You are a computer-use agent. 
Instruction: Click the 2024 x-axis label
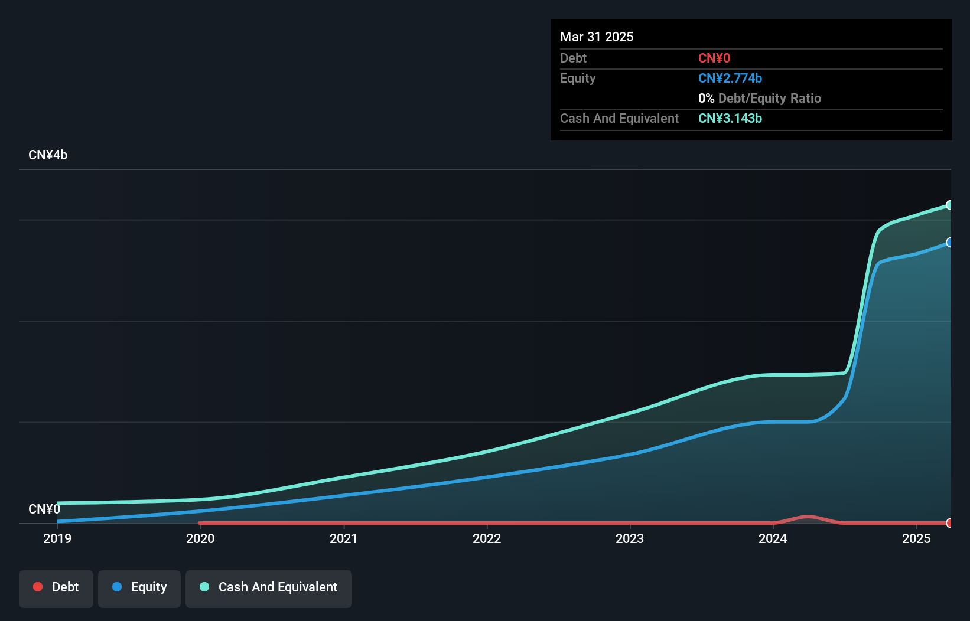(773, 538)
